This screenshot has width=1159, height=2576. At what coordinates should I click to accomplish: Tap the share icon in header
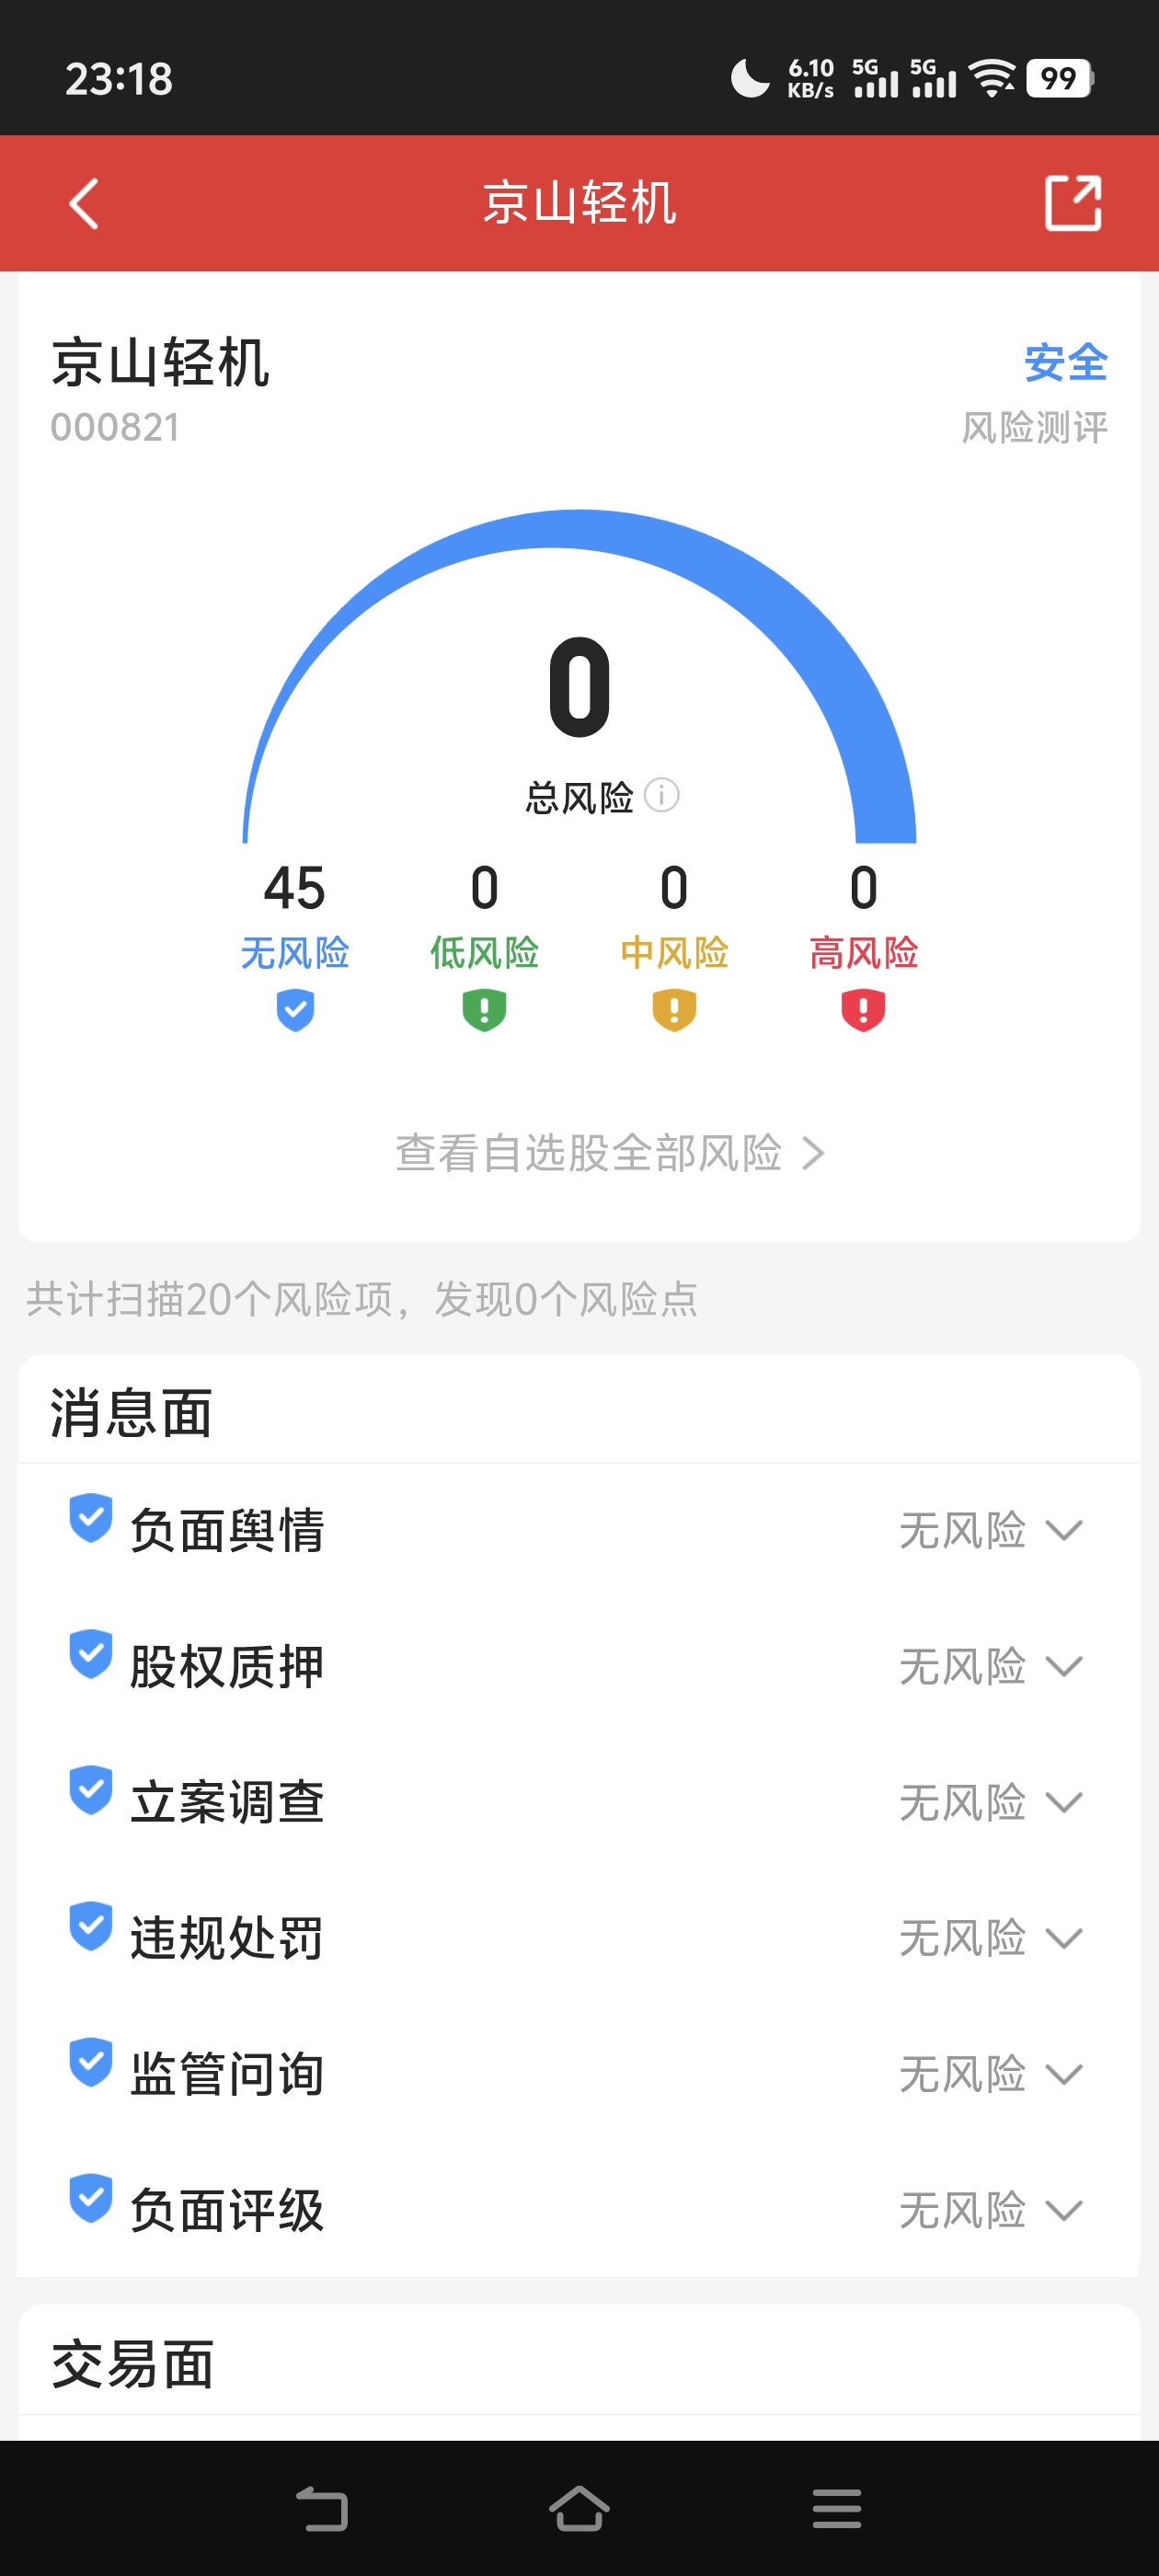[1072, 204]
